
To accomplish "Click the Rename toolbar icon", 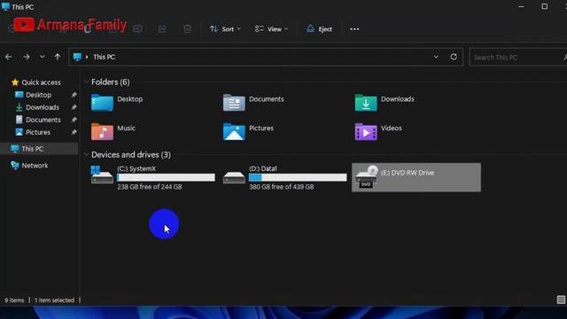I will (x=137, y=29).
